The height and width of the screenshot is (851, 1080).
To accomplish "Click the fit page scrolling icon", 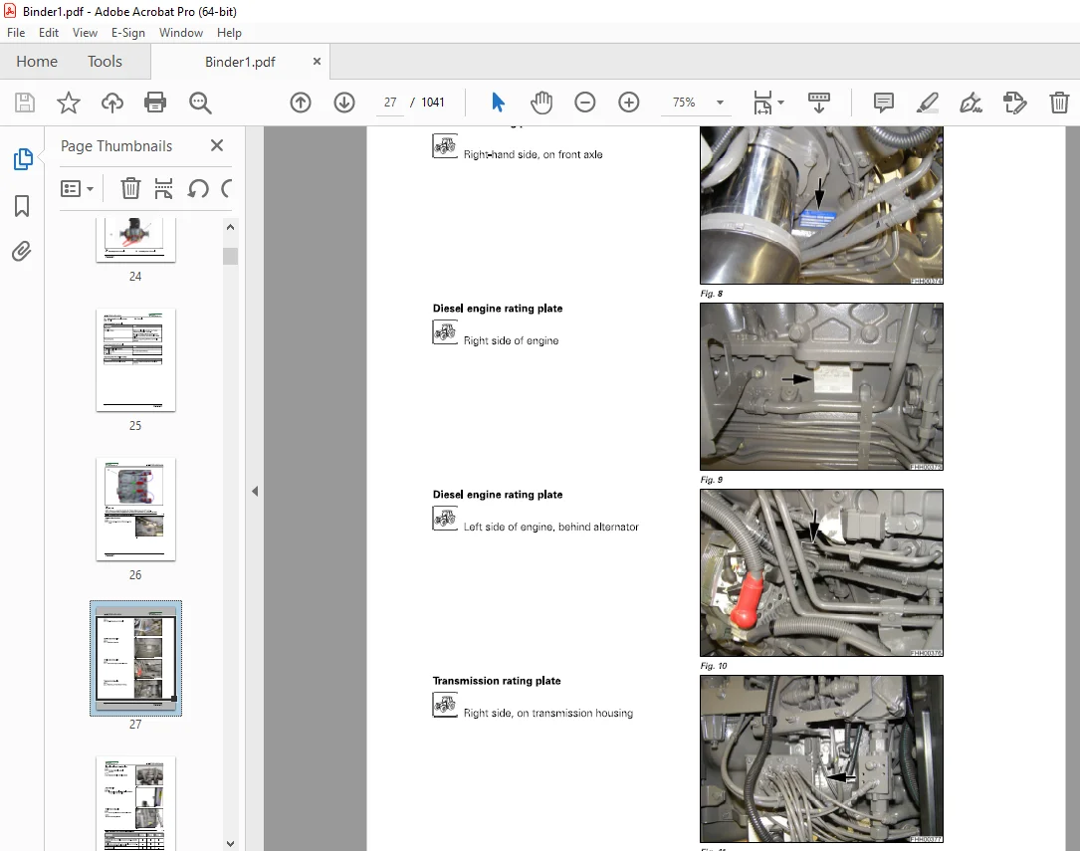I will click(762, 103).
